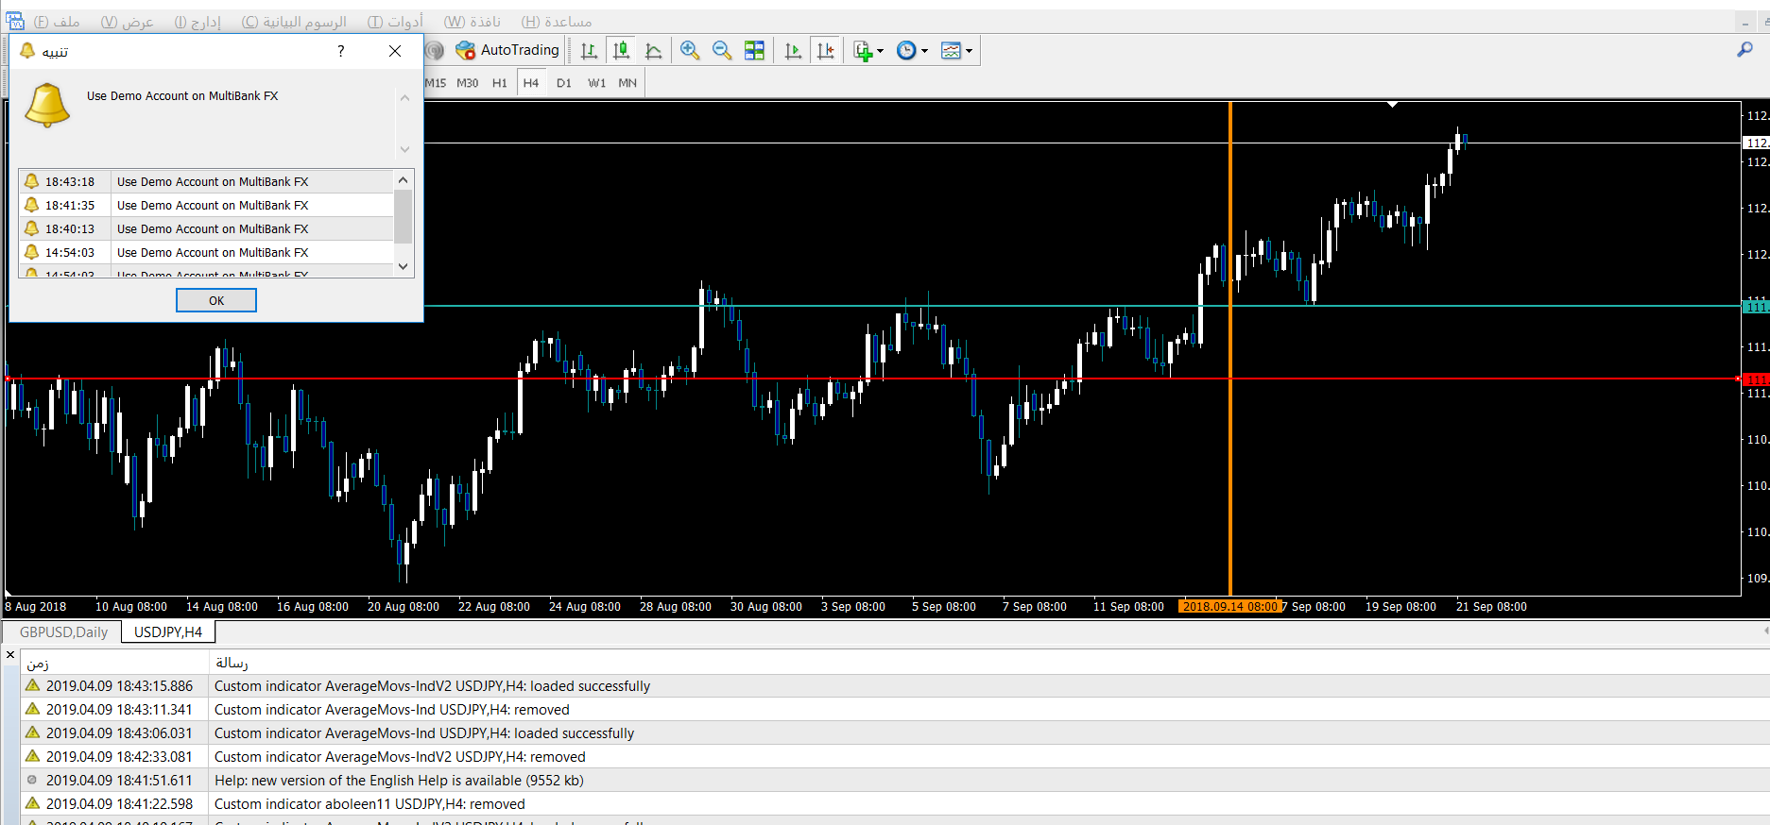Screen dimensions: 1770x825
Task: Select the D1 timeframe
Action: point(563,83)
